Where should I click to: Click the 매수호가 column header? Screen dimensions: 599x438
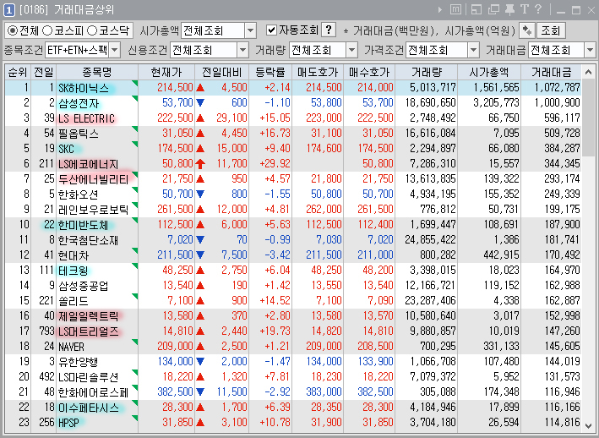[x=369, y=72]
